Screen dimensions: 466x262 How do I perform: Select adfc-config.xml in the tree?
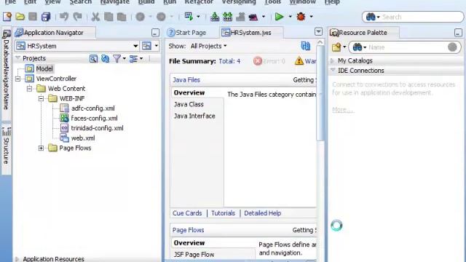92,108
